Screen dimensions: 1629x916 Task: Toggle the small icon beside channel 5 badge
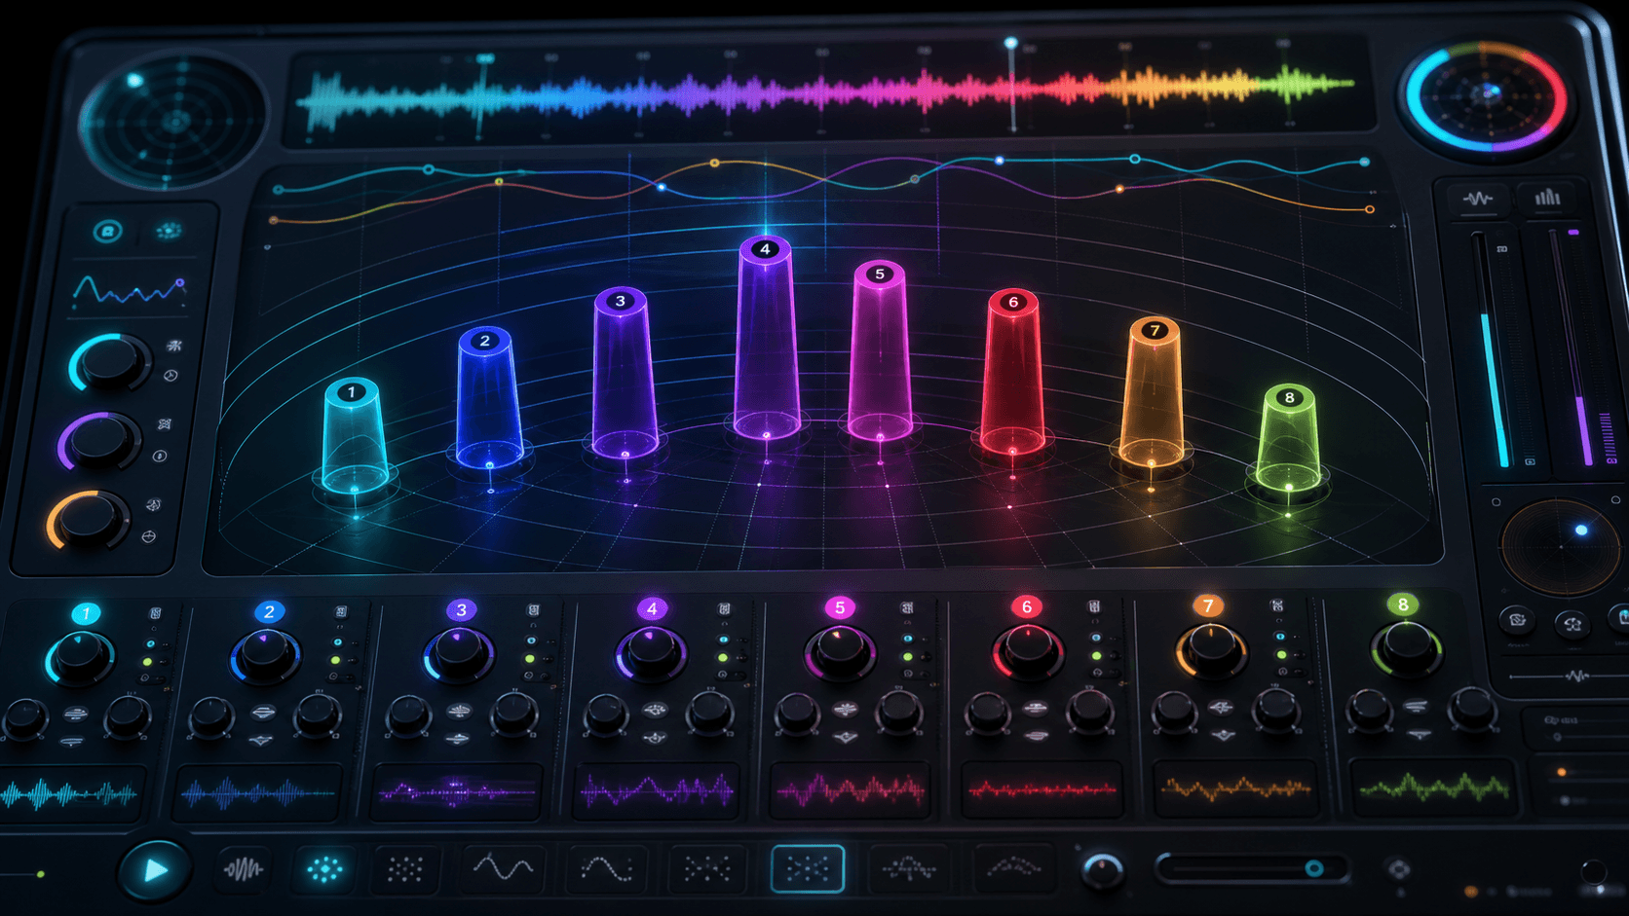(x=906, y=607)
